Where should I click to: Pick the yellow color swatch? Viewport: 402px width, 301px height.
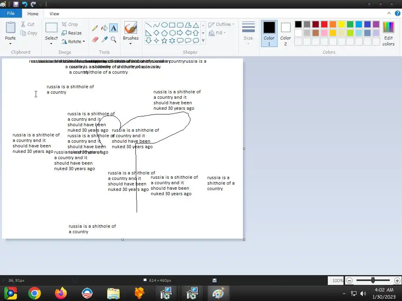click(342, 24)
